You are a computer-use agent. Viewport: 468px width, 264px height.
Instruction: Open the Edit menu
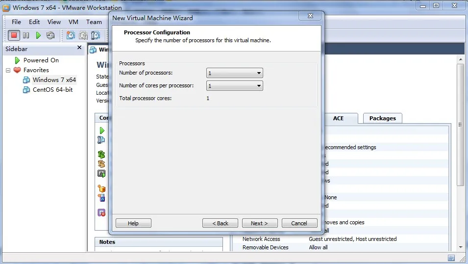[34, 22]
